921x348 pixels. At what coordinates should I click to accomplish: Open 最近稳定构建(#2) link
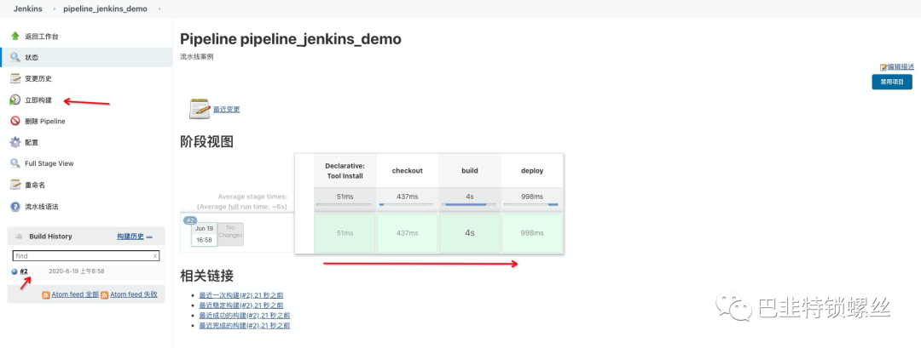point(240,305)
